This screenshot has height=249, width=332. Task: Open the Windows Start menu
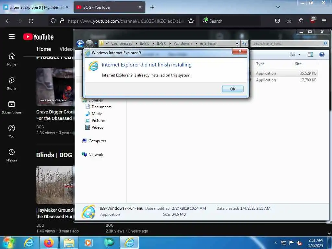pyautogui.click(x=8, y=243)
